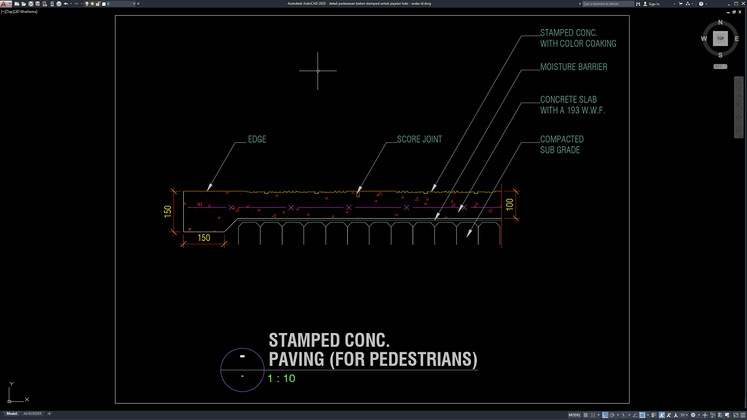Screen dimensions: 747x420
Task: Open the WCS dropdown below the ViewCube
Action: click(720, 66)
